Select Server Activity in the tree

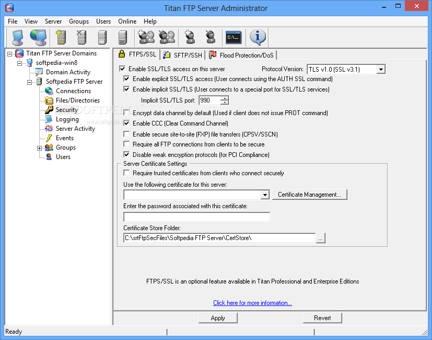(75, 129)
